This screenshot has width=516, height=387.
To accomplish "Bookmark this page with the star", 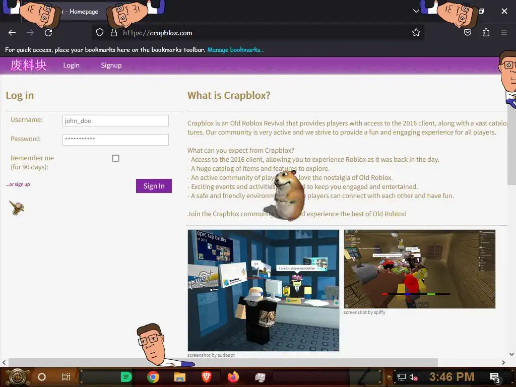I will (416, 33).
